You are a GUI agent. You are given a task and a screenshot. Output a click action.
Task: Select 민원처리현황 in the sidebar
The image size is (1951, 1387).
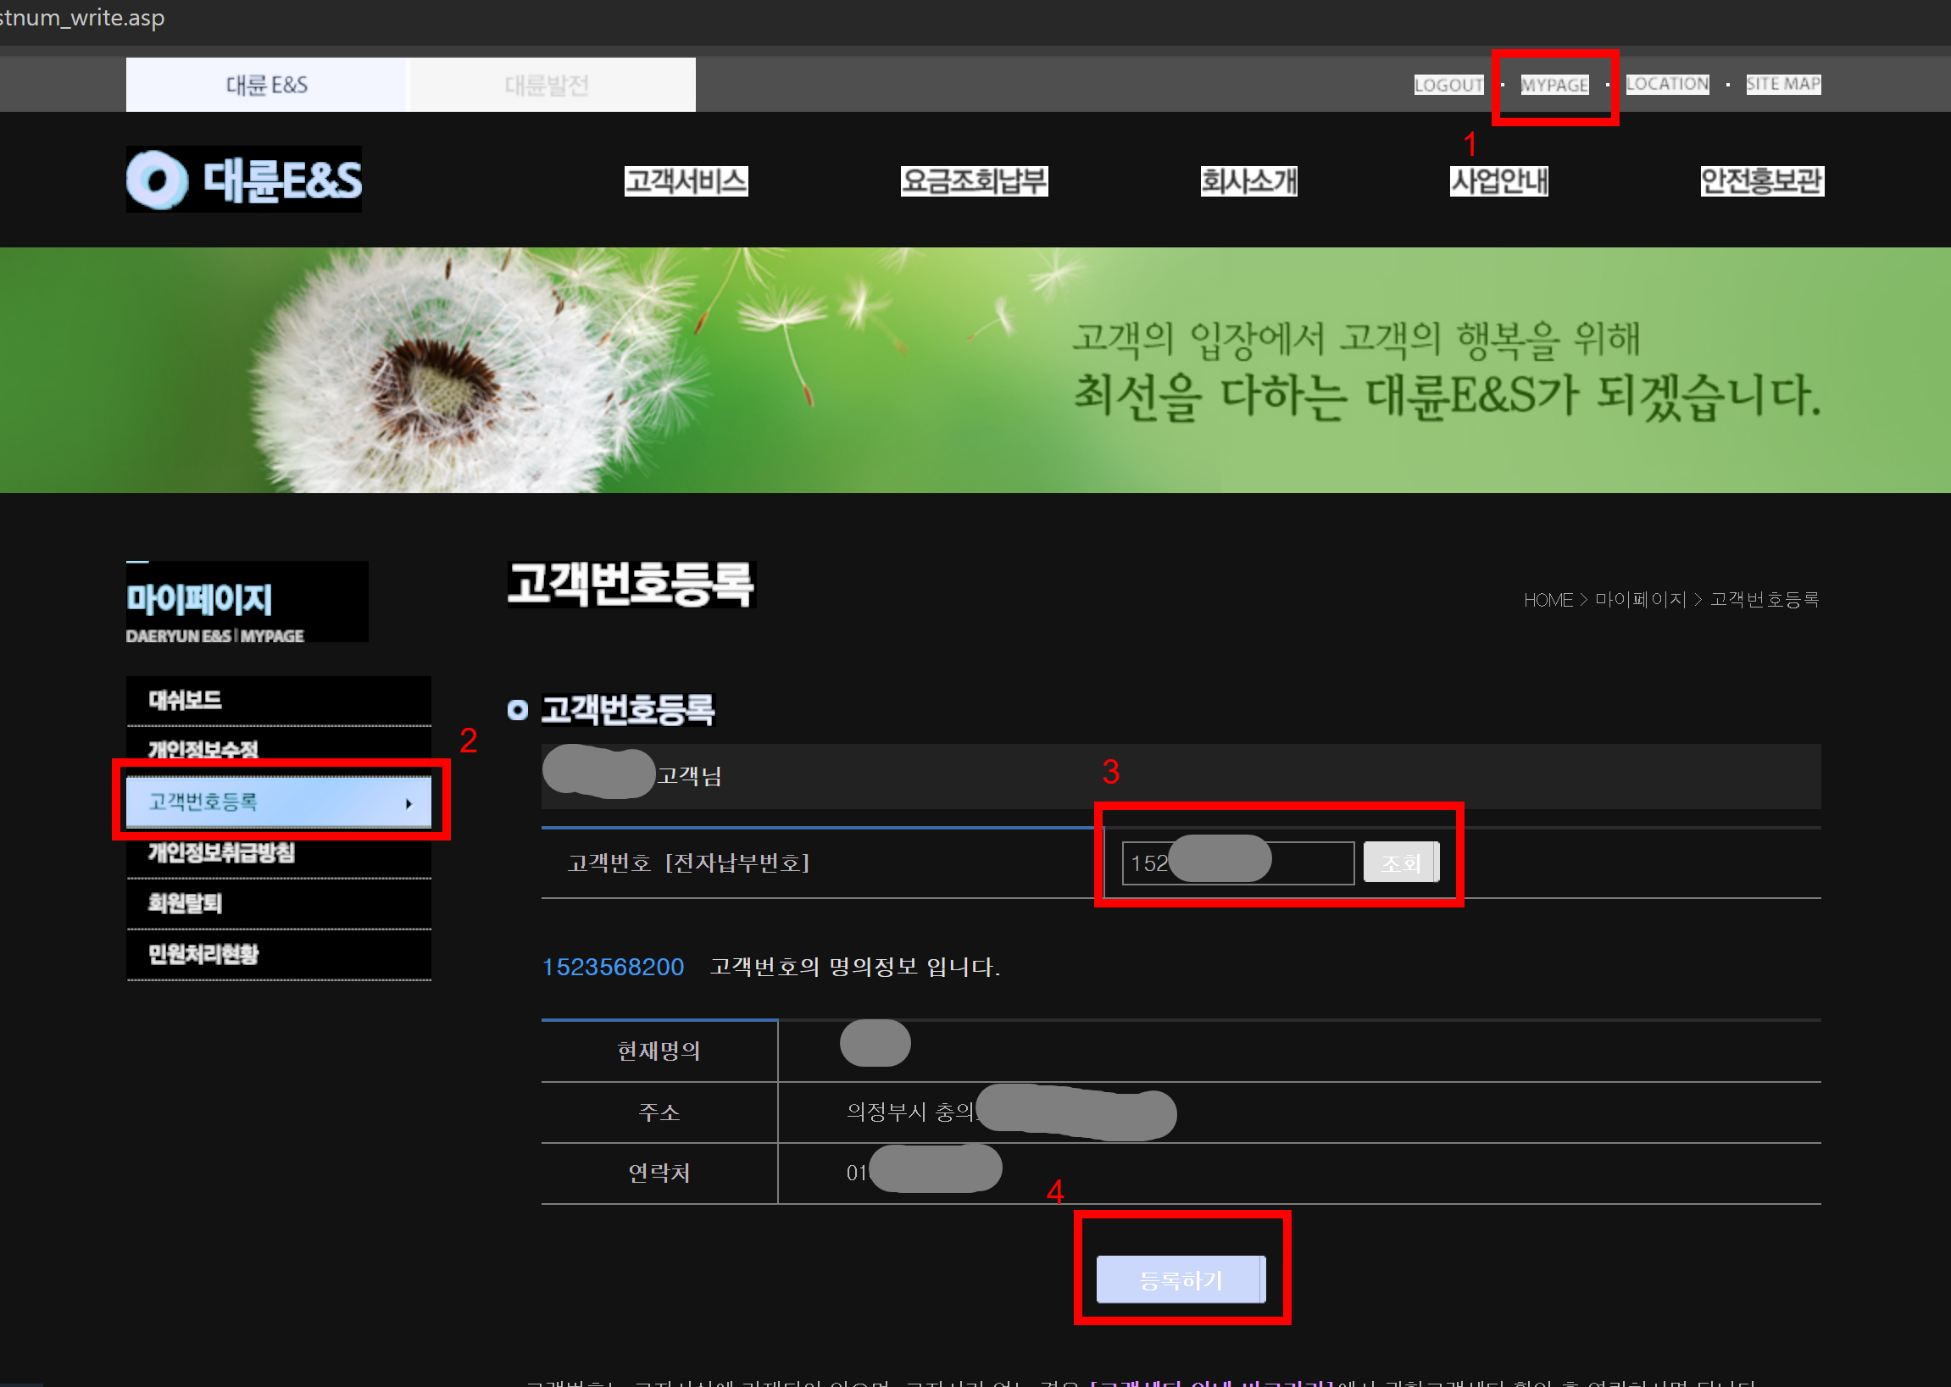point(203,954)
